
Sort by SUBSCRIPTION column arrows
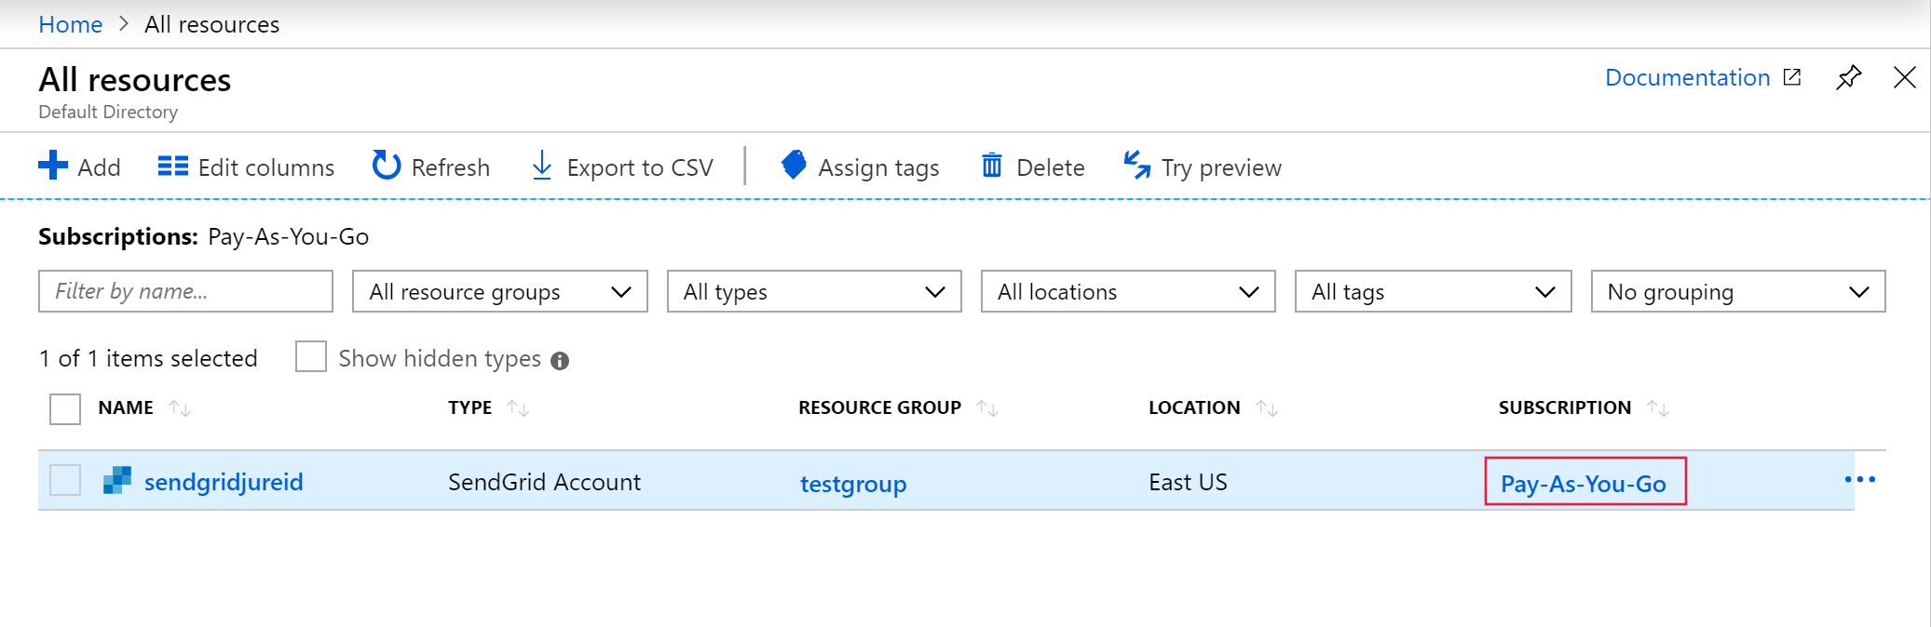(x=1658, y=408)
